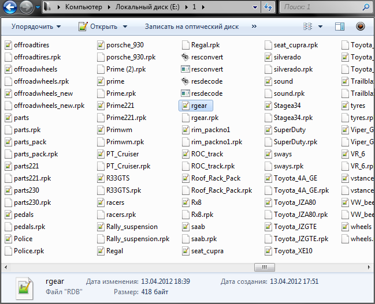The width and height of the screenshot is (375, 304).
Task: Open the recent pages dropdown arrow
Action: 38,7
